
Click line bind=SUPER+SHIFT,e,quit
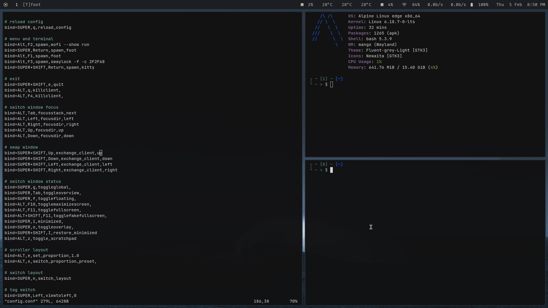tap(34, 84)
